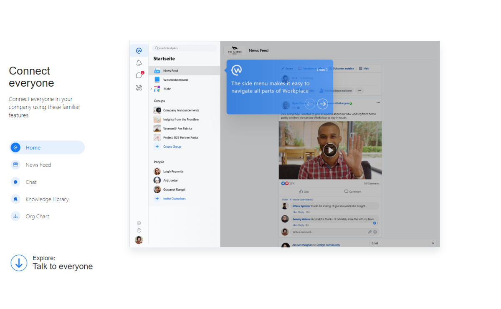Screen dimensions: 501x309
Task: Open the help question mark icon
Action: pyautogui.click(x=139, y=230)
